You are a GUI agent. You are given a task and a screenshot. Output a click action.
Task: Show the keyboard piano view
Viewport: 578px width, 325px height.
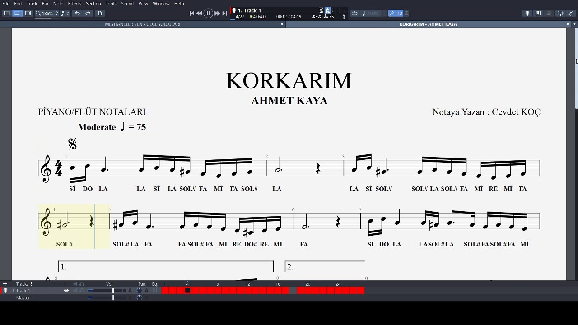point(538,13)
